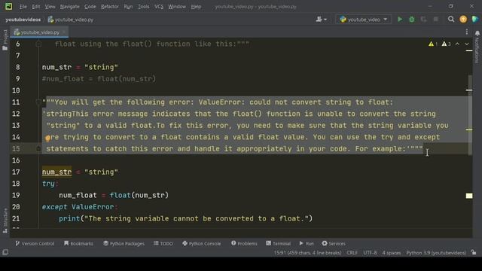This screenshot has height=271, width=482.
Task: Open the Structure tool window sidebar
Action: pyautogui.click(x=5, y=221)
